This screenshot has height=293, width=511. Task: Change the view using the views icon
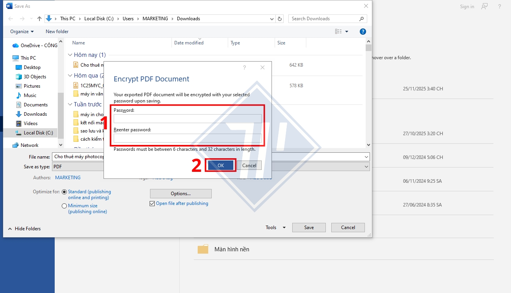tap(338, 31)
